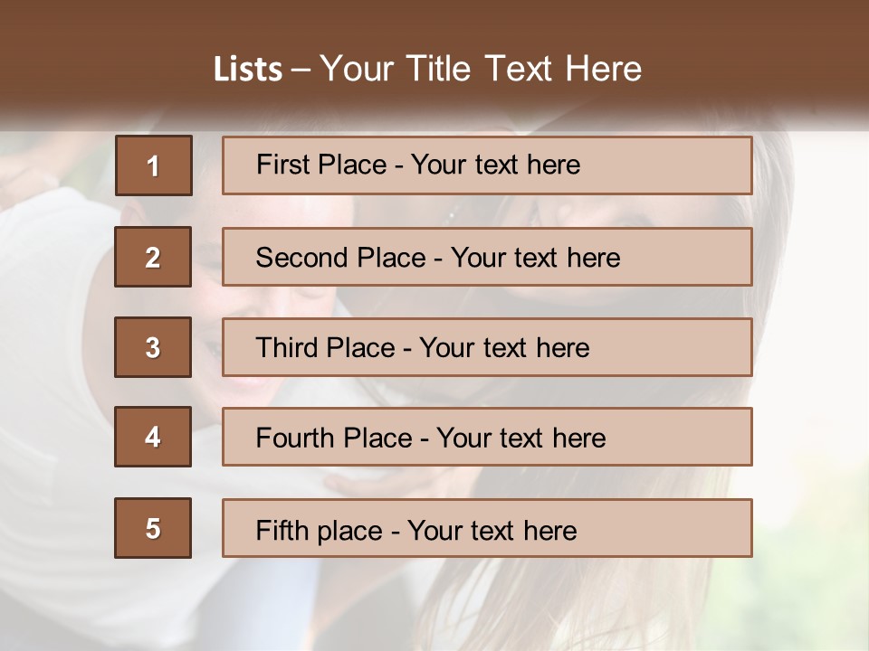Image resolution: width=869 pixels, height=651 pixels.
Task: Select the number 4 square
Action: coord(153,437)
